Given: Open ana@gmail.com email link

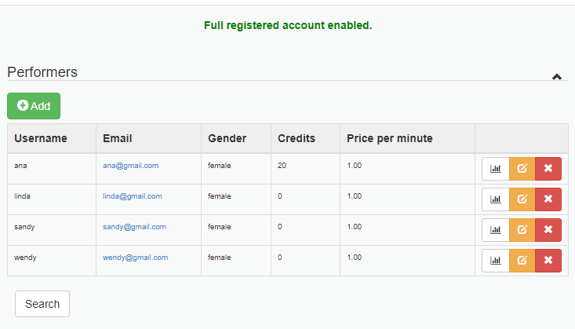Looking at the screenshot, I should tap(130, 166).
